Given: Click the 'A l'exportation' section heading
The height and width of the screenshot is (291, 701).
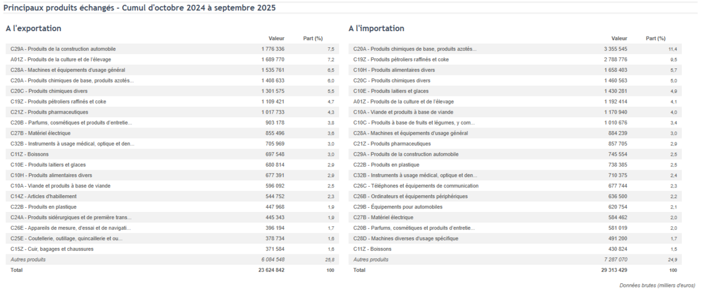Looking at the screenshot, I should pos(34,28).
